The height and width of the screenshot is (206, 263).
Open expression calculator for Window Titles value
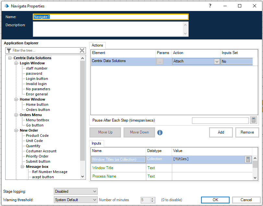248,159
